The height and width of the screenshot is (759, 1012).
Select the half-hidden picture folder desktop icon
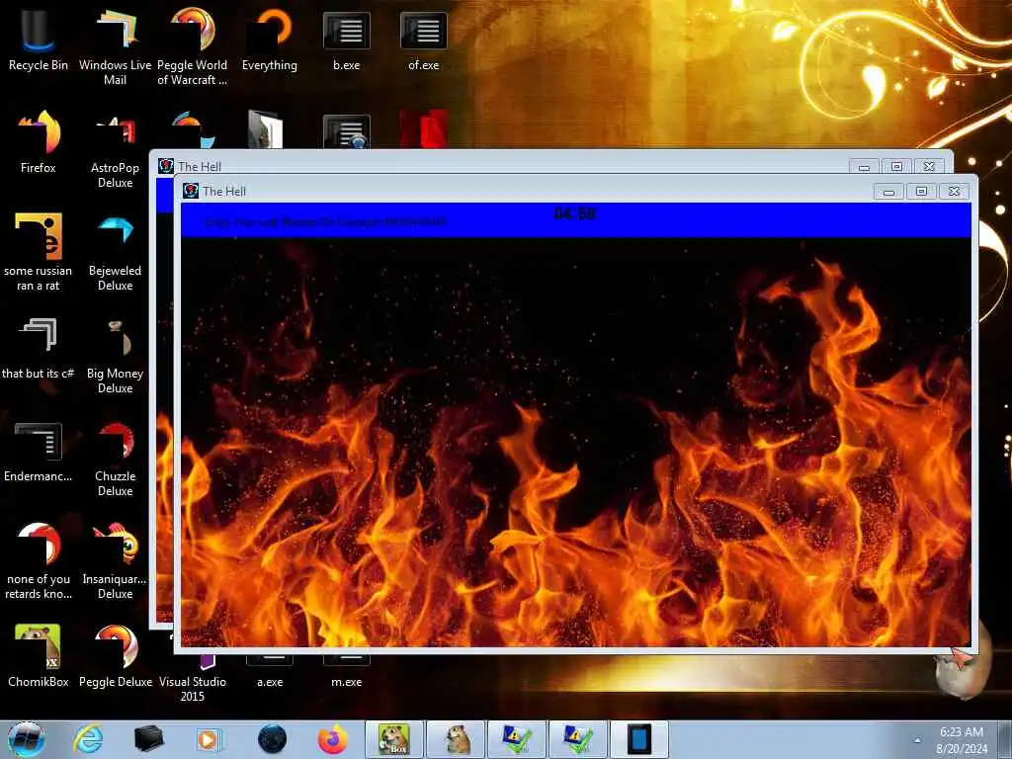pos(265,128)
